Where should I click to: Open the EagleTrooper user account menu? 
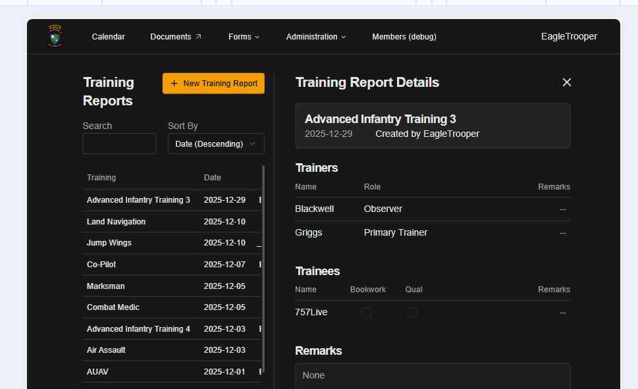pos(569,37)
